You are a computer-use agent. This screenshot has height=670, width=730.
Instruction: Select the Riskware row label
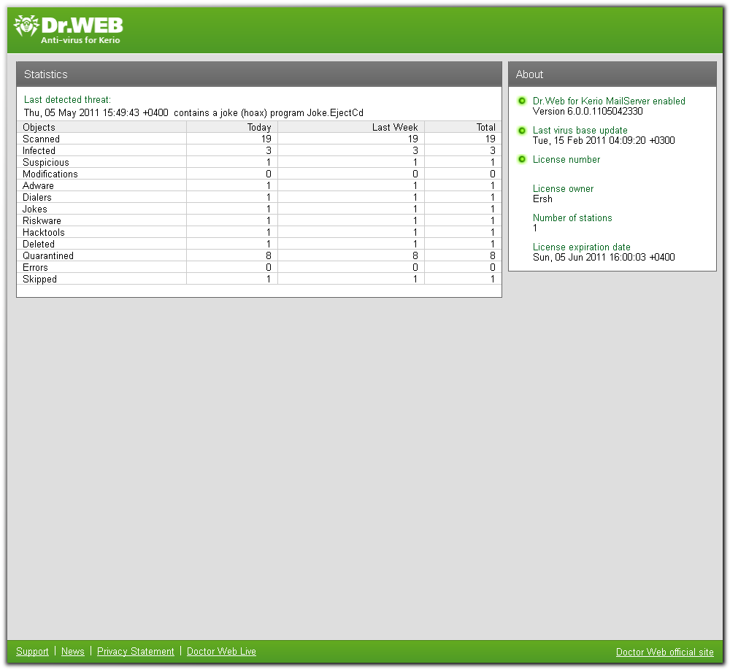[42, 220]
